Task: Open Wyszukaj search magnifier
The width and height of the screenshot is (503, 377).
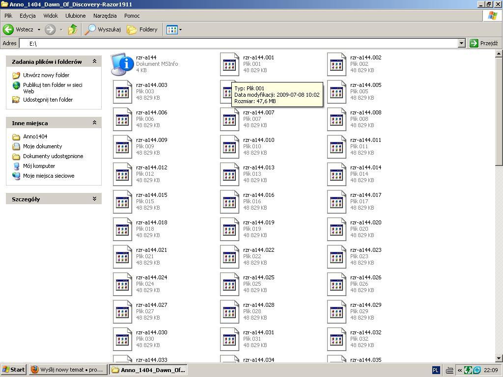Action: tap(90, 29)
